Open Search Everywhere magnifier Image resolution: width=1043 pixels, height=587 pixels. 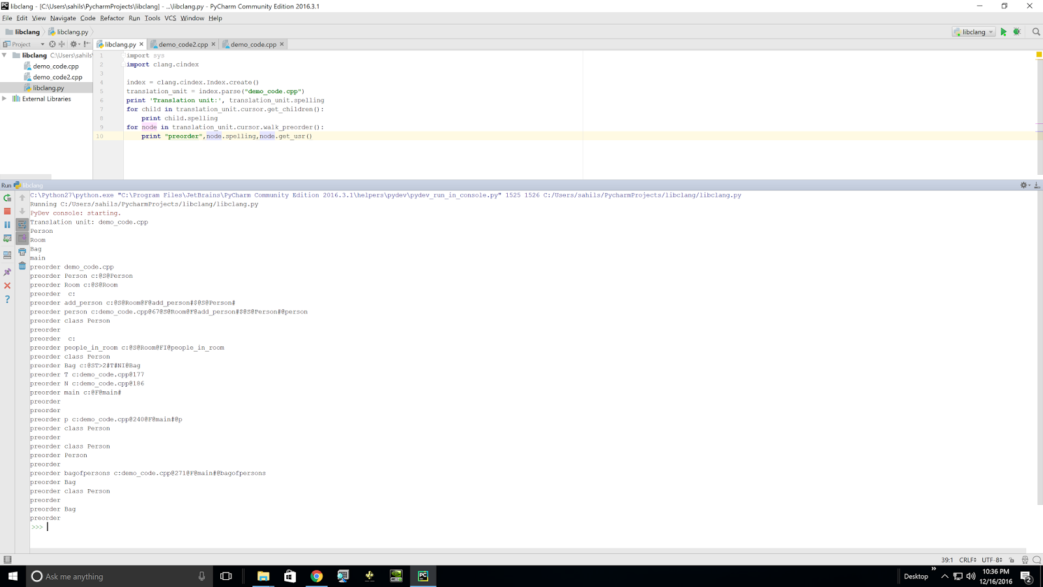(x=1036, y=32)
